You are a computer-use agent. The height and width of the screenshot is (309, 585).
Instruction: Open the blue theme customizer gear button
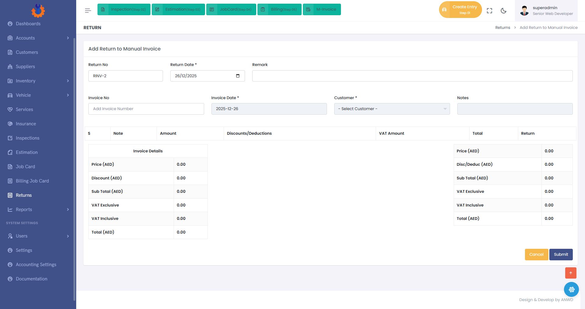[571, 289]
